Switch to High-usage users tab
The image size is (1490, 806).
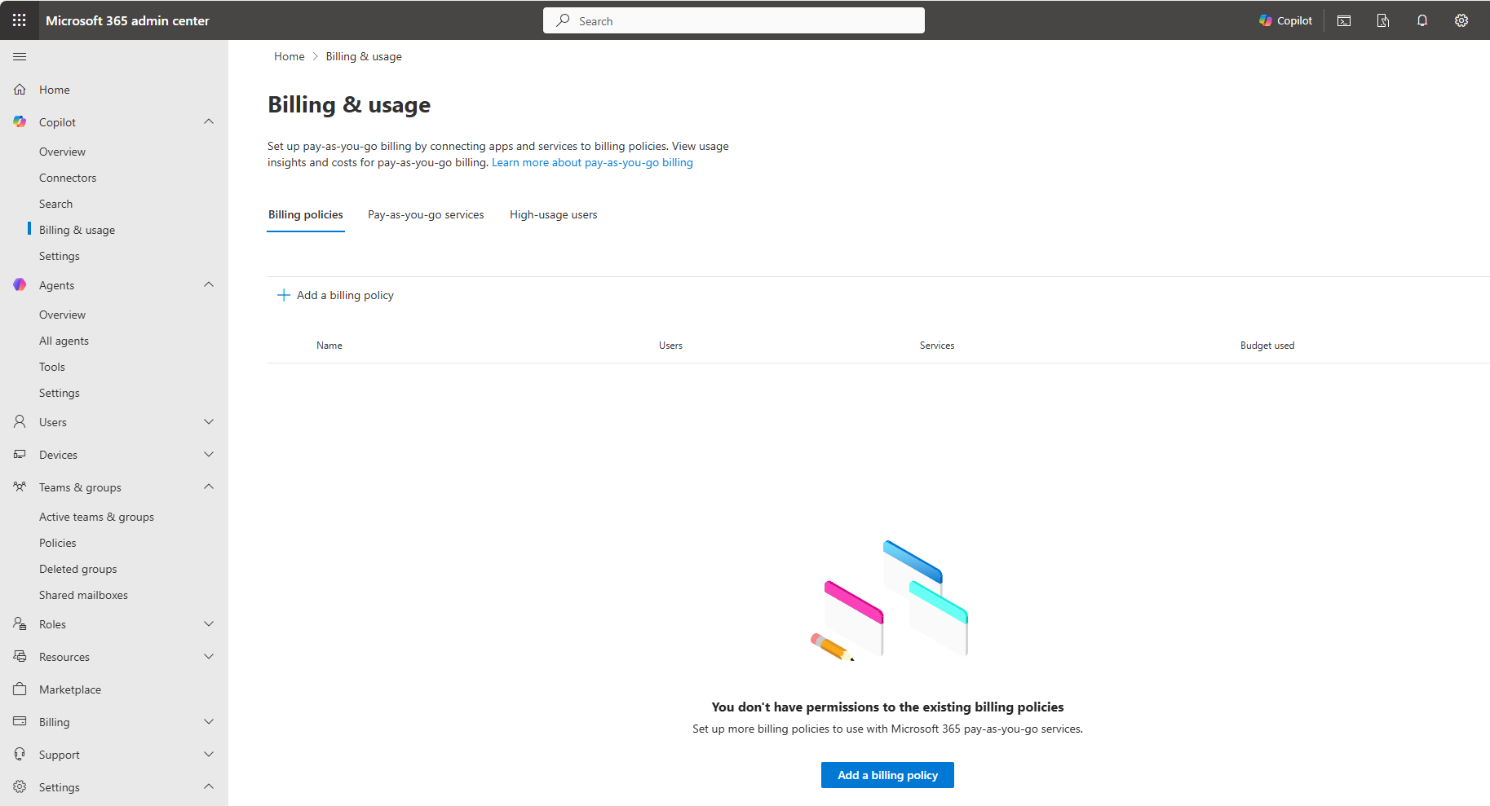553,215
